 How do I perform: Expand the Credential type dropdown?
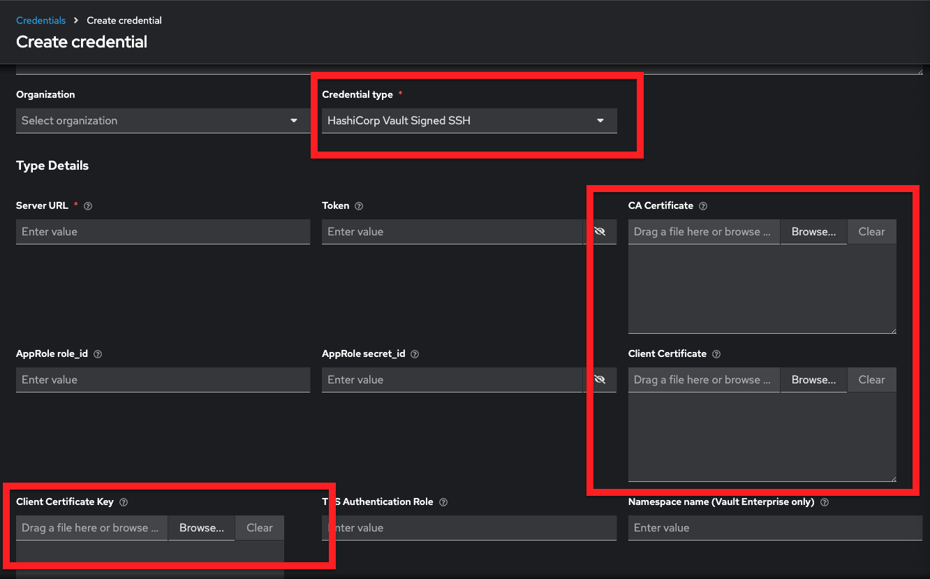coord(468,121)
